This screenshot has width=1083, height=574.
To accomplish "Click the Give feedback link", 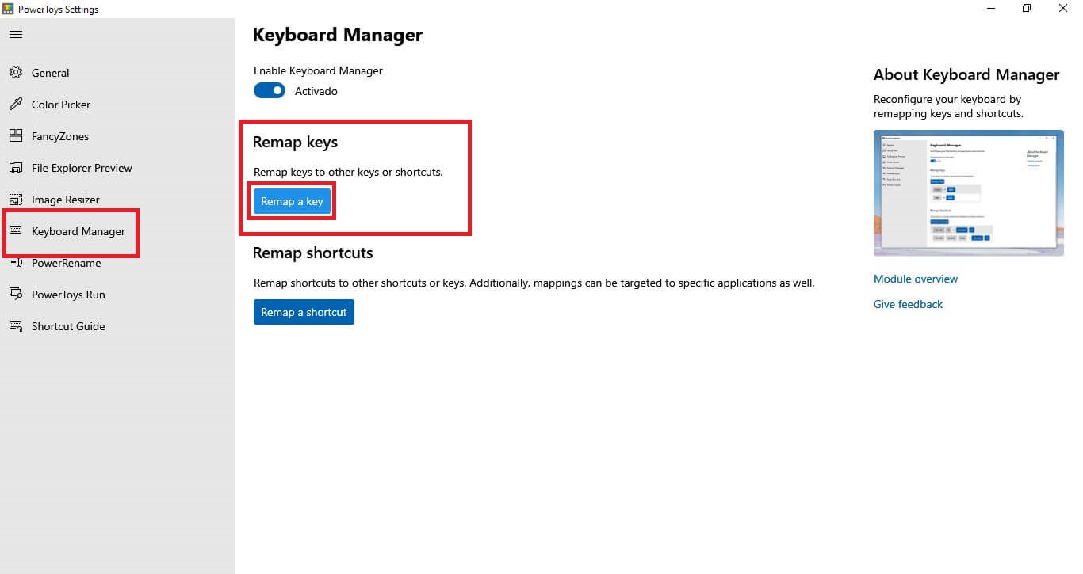I will tap(908, 304).
